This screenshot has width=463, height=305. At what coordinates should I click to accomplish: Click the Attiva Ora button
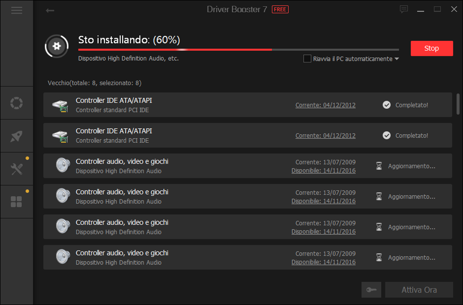click(419, 290)
